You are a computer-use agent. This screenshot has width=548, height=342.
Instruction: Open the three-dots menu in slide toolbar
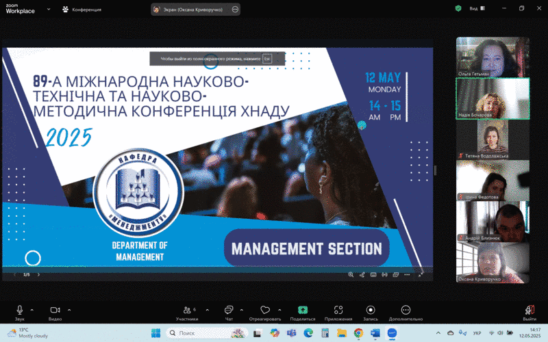(407, 275)
